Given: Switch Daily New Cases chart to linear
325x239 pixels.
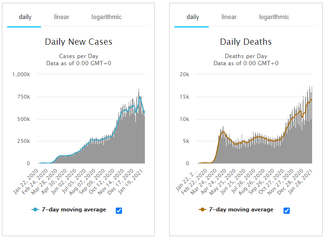Looking at the screenshot, I should [61, 17].
